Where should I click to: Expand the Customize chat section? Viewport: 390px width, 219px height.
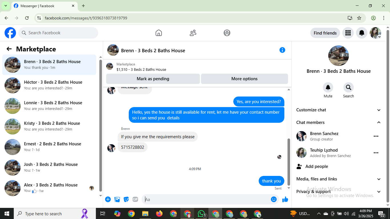coord(339,110)
